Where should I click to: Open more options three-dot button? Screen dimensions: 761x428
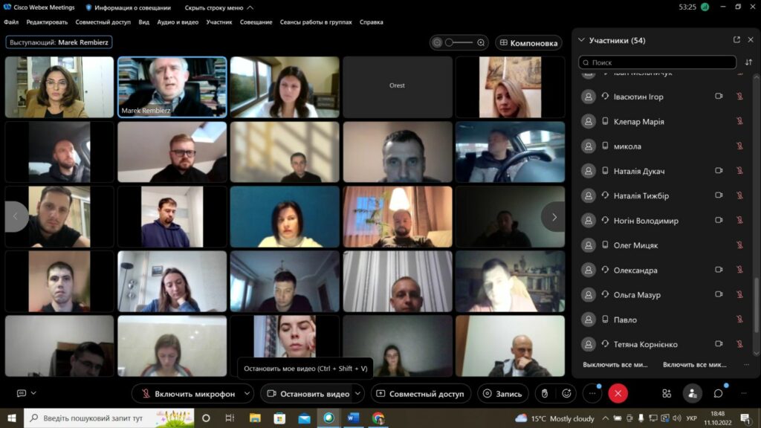tap(592, 394)
